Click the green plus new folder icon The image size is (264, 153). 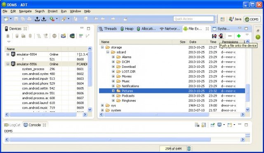(238, 36)
